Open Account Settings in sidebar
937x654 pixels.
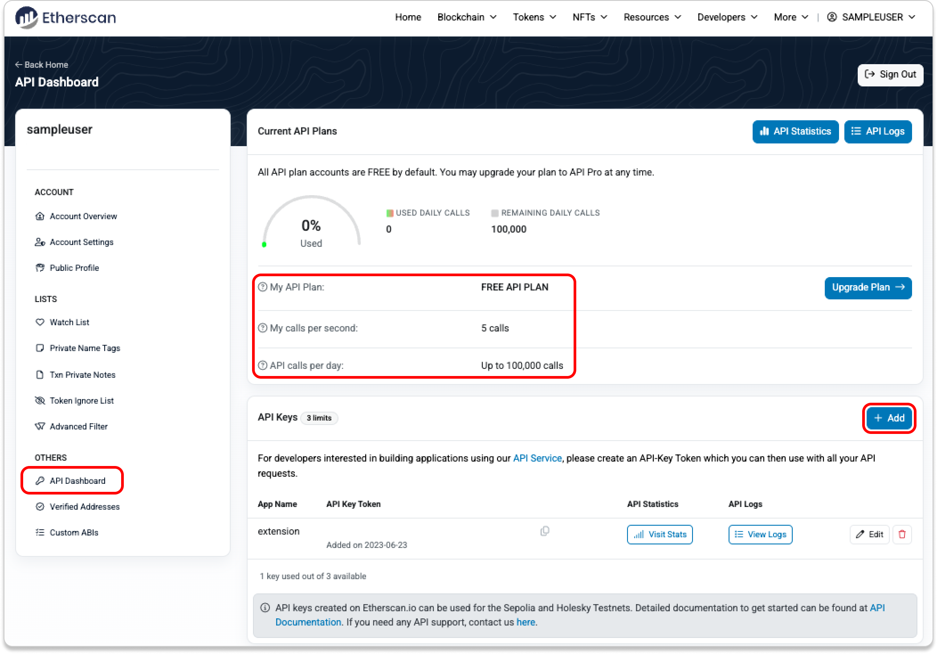(81, 242)
